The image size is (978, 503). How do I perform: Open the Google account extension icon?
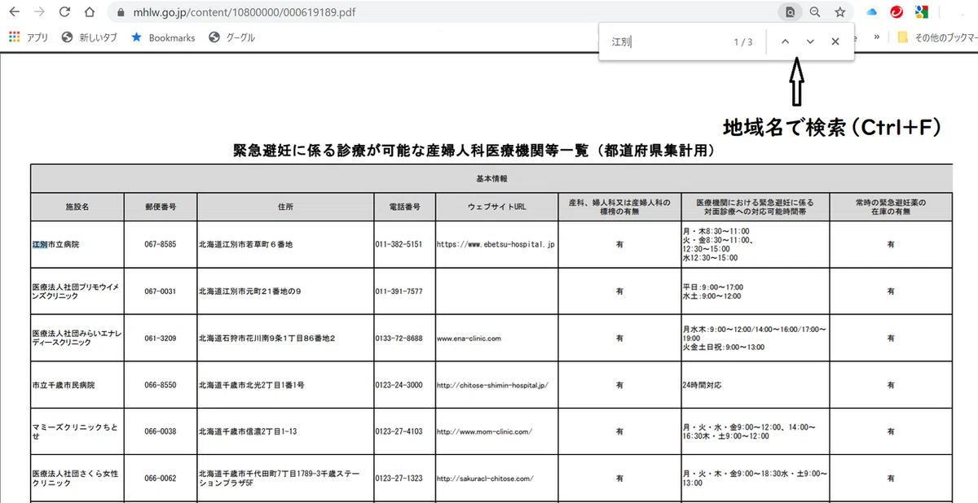[x=921, y=12]
